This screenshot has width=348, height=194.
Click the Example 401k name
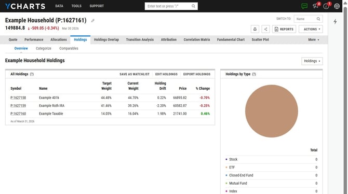pos(49,98)
